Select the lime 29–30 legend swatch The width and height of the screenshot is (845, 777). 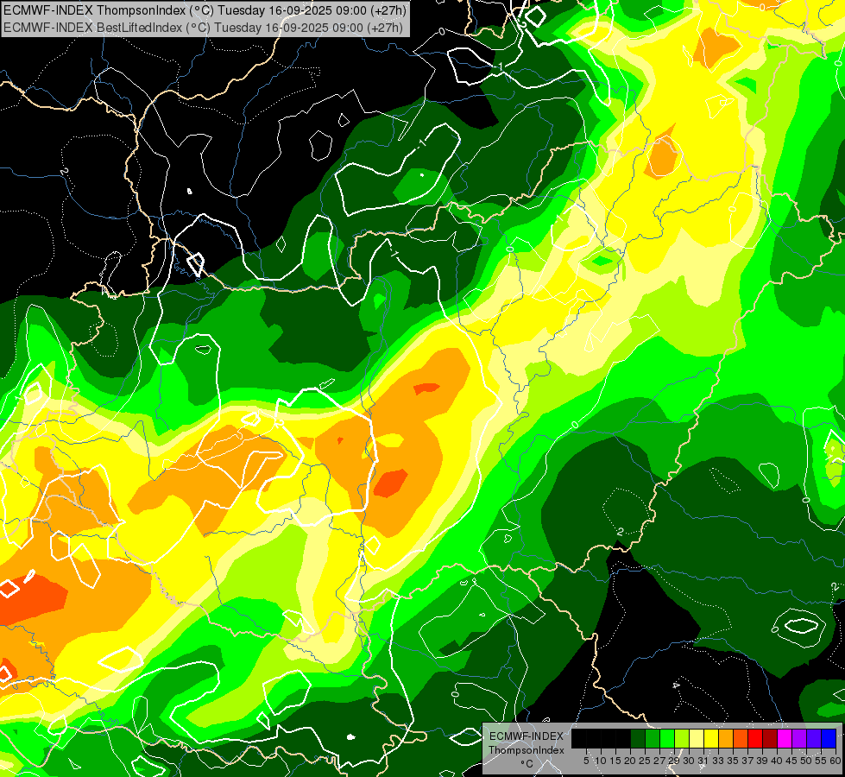(682, 738)
